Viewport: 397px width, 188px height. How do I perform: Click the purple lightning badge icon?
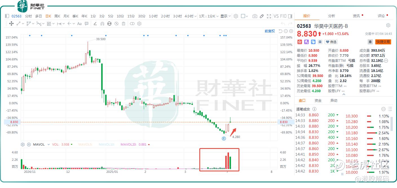[x=306, y=42]
